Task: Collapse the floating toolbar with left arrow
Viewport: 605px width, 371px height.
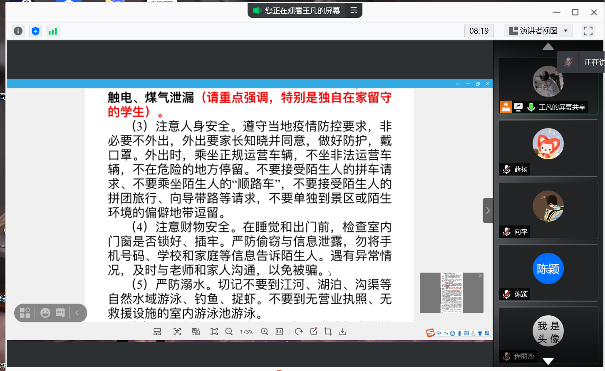Action: 77,313
